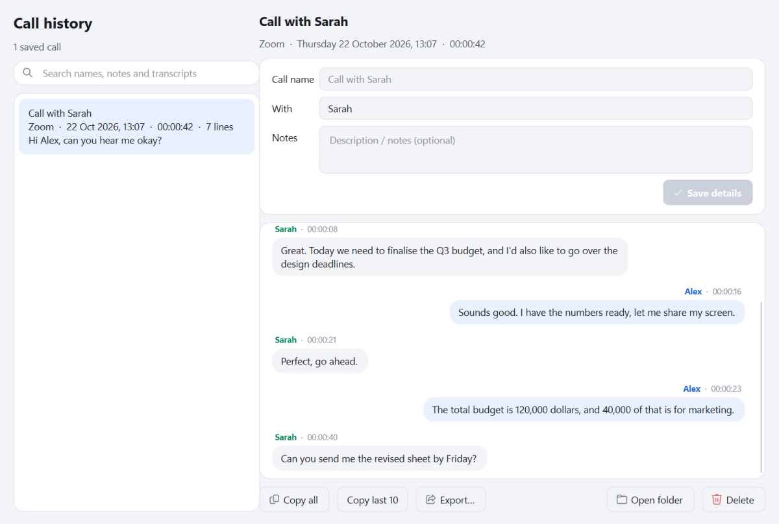This screenshot has width=779, height=524.
Task: Click the Alex speaker label at 00:00:23
Action: [692, 389]
